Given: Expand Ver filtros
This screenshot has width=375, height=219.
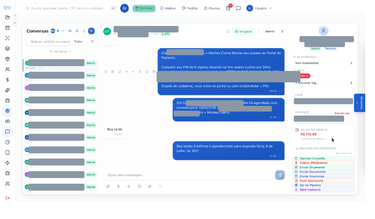Looking at the screenshot, I should click(x=60, y=52).
